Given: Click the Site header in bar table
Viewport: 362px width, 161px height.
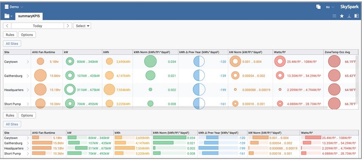Looking at the screenshot, I should point(17,133).
